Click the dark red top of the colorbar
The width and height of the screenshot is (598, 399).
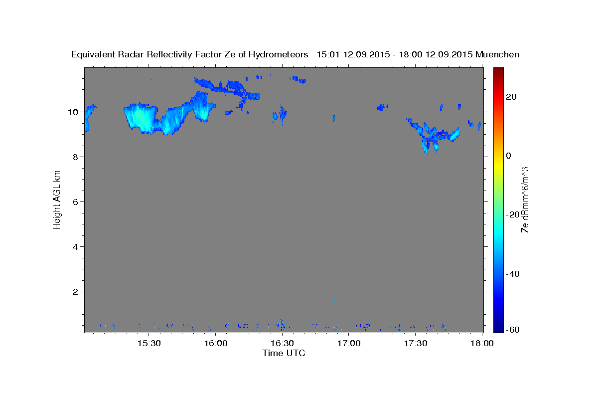pyautogui.click(x=498, y=71)
